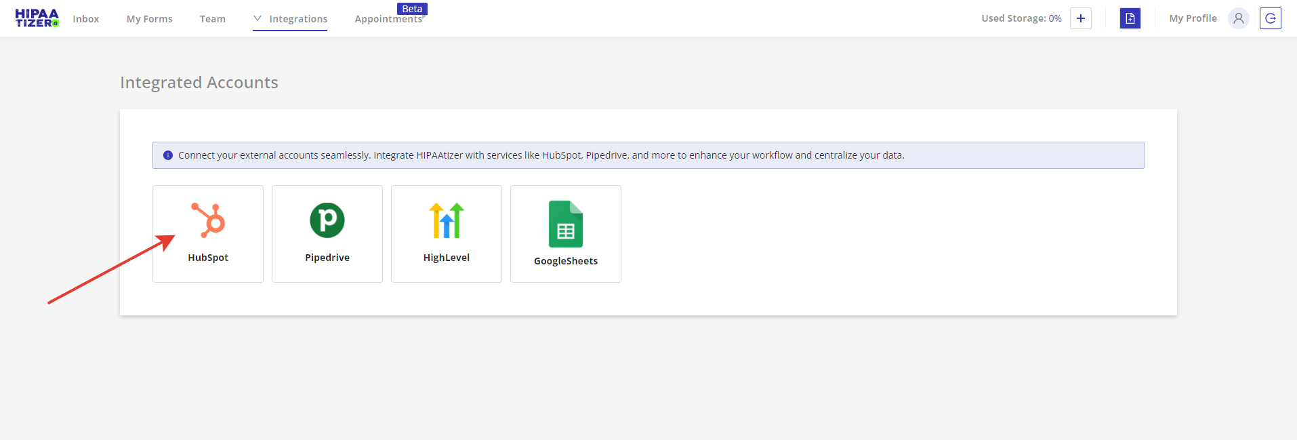The width and height of the screenshot is (1297, 440).
Task: Click the HubSpot sprocket logo
Action: [208, 220]
